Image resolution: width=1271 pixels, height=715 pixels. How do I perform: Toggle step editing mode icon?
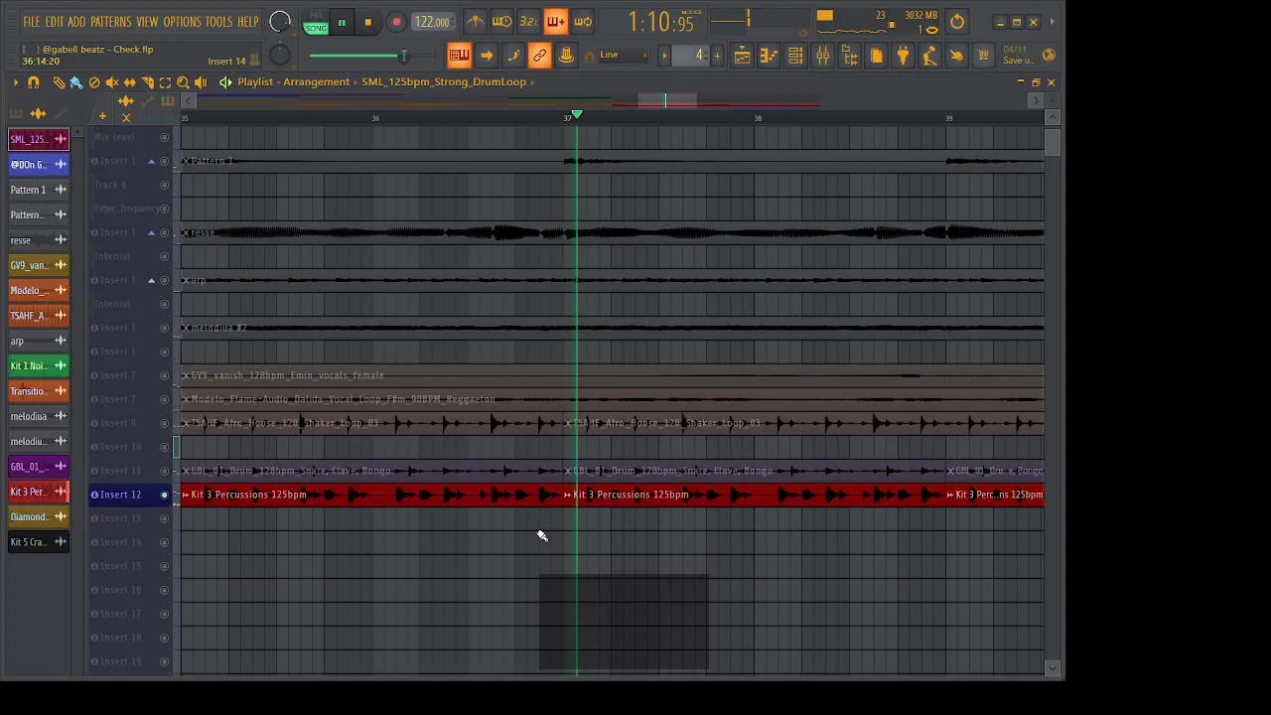click(512, 56)
